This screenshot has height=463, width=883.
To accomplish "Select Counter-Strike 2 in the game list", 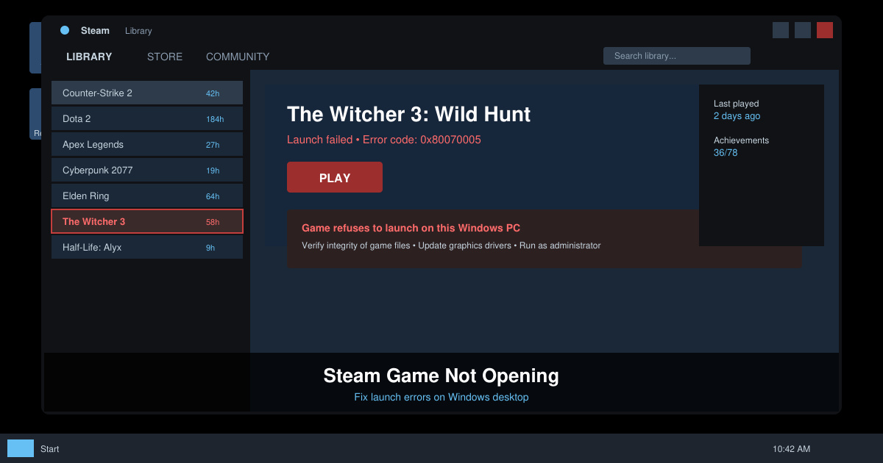I will 147,93.
